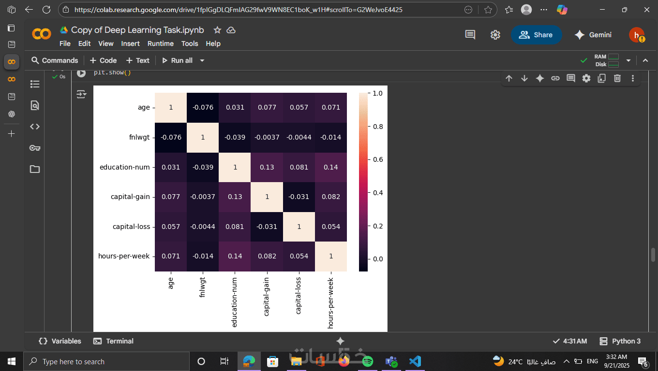Add a new Code cell
This screenshot has height=371, width=658.
103,60
